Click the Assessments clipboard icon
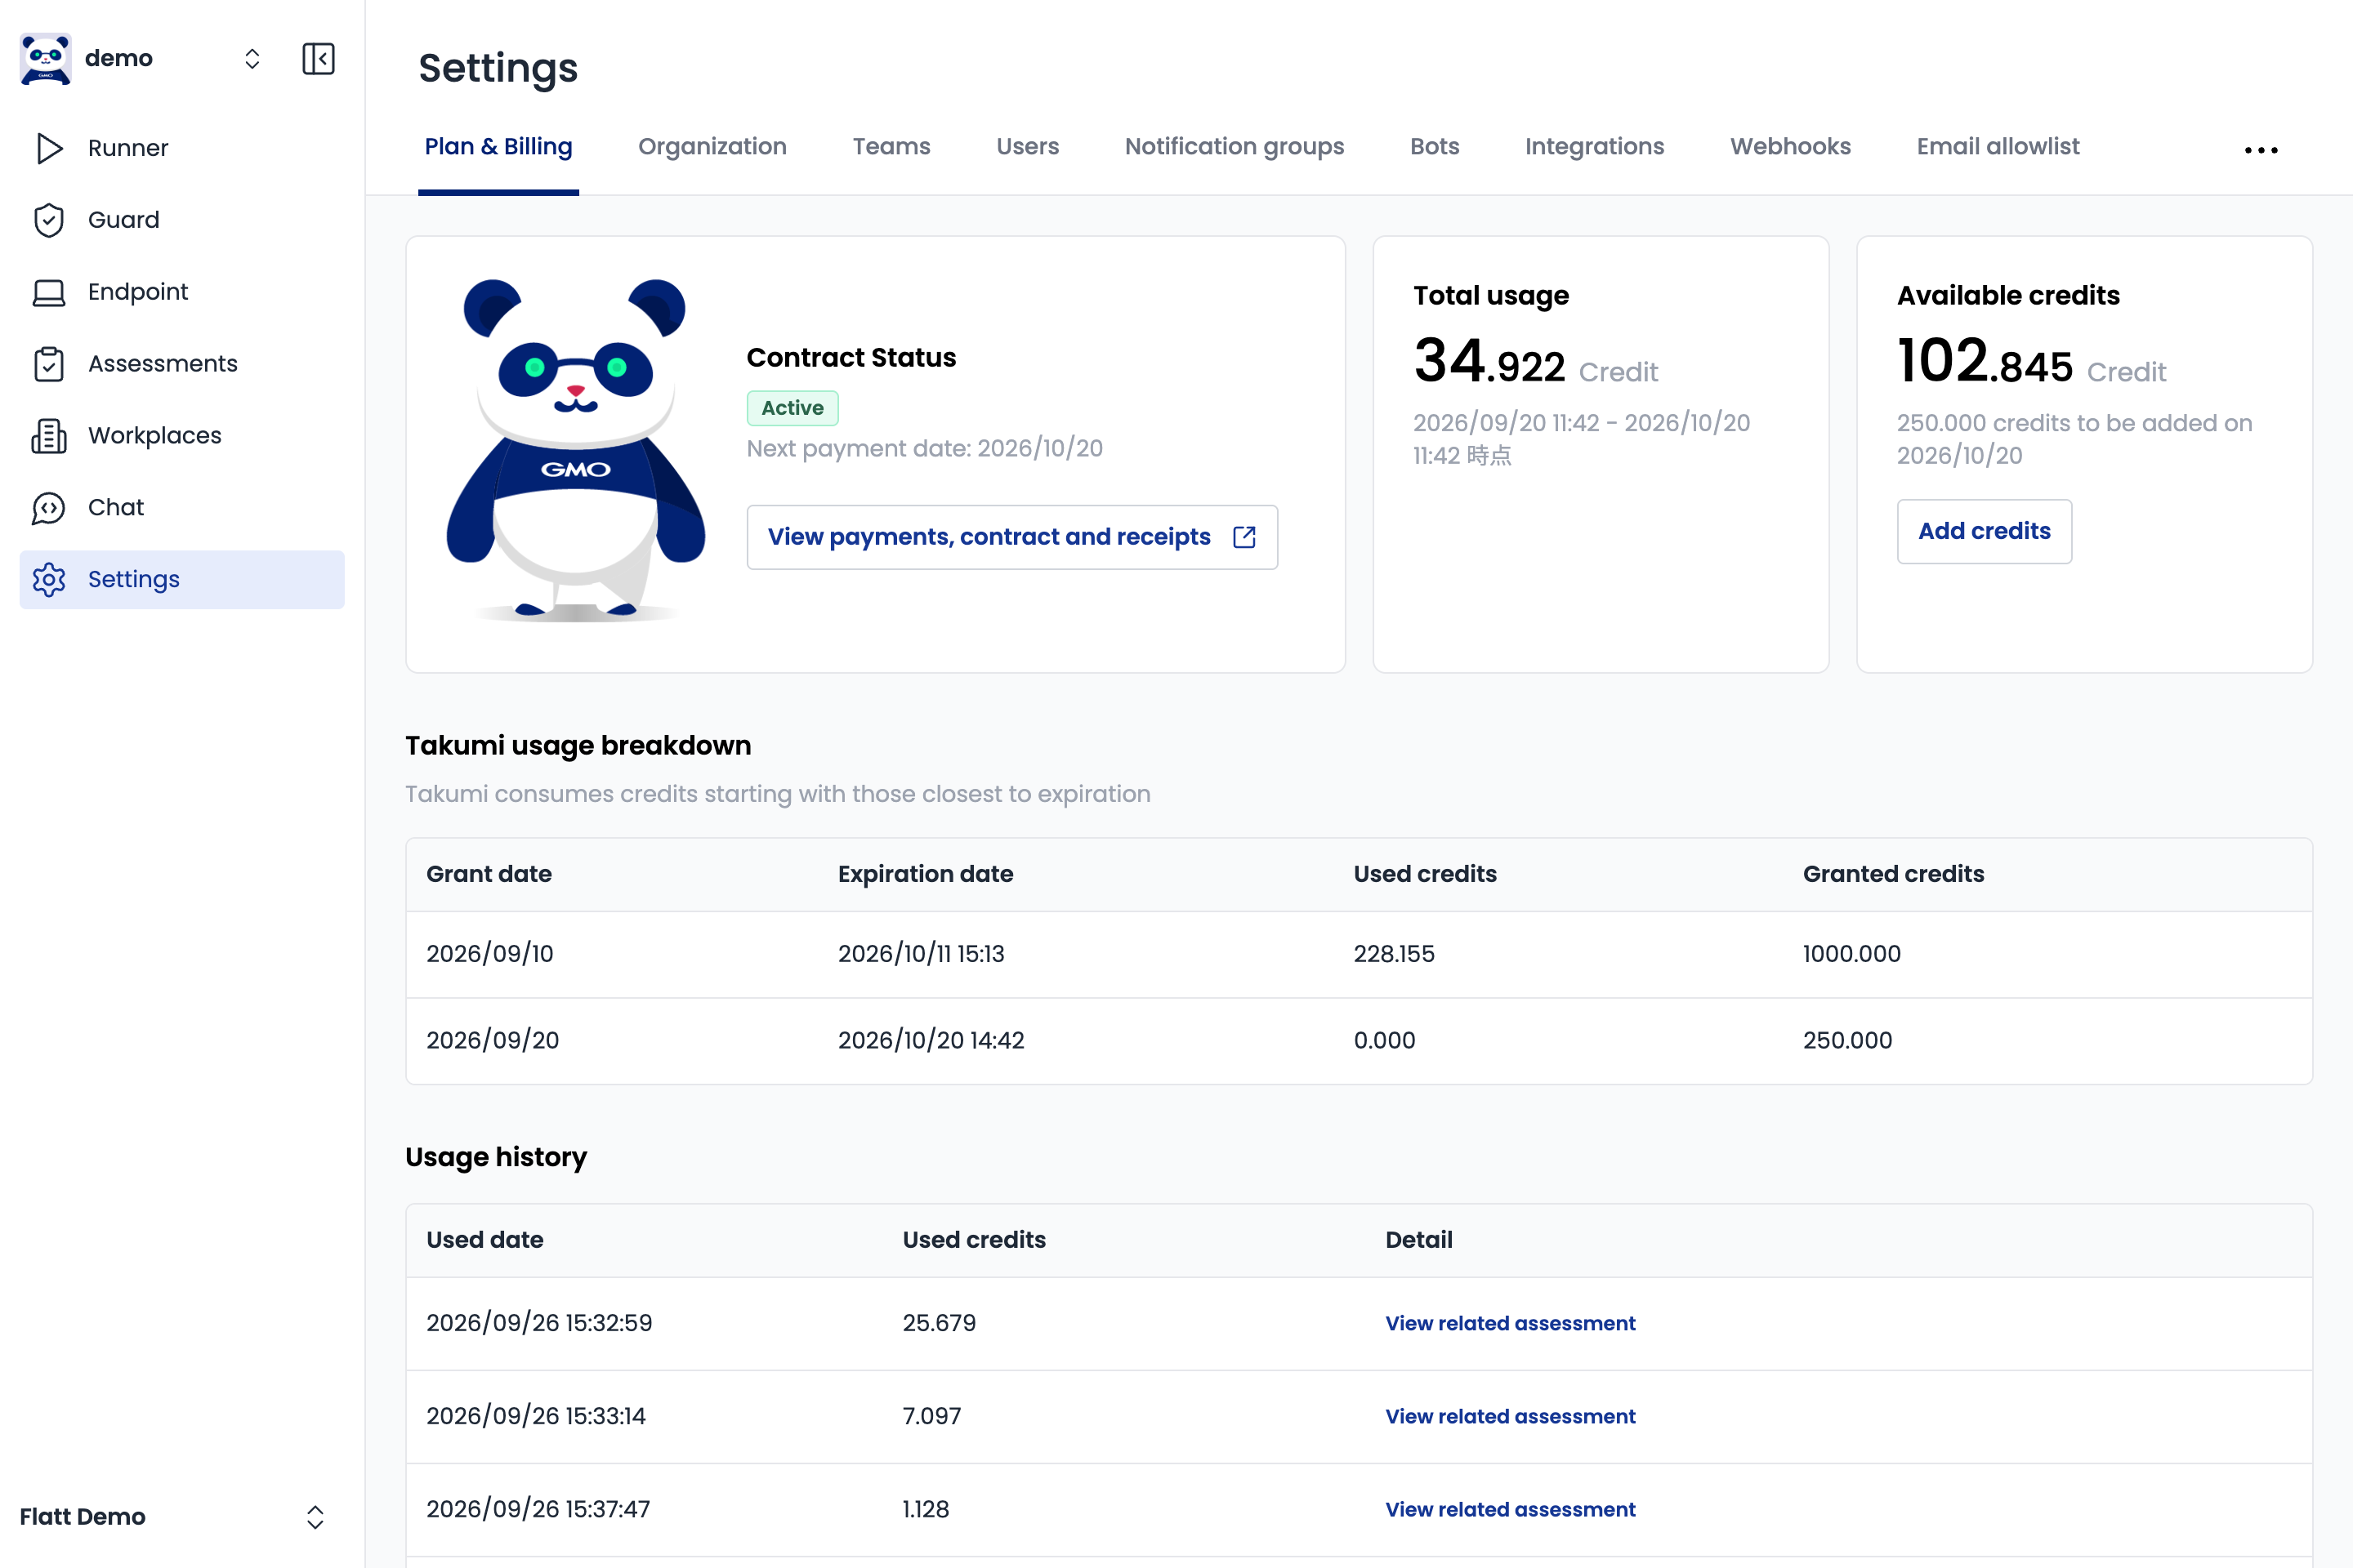2353x1568 pixels. [49, 364]
